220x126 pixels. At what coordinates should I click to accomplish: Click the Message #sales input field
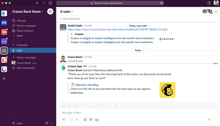point(132,113)
